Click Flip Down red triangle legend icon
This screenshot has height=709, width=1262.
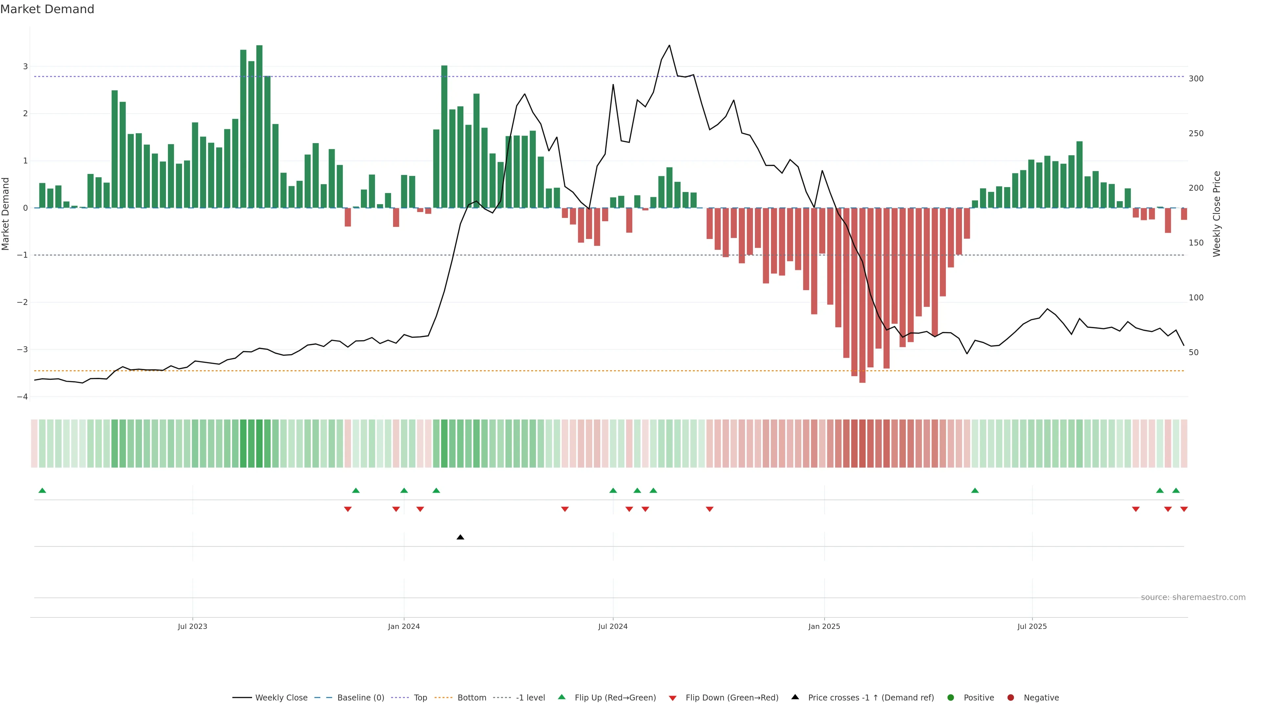673,698
